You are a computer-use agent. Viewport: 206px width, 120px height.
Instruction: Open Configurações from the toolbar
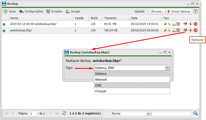(x=31, y=11)
